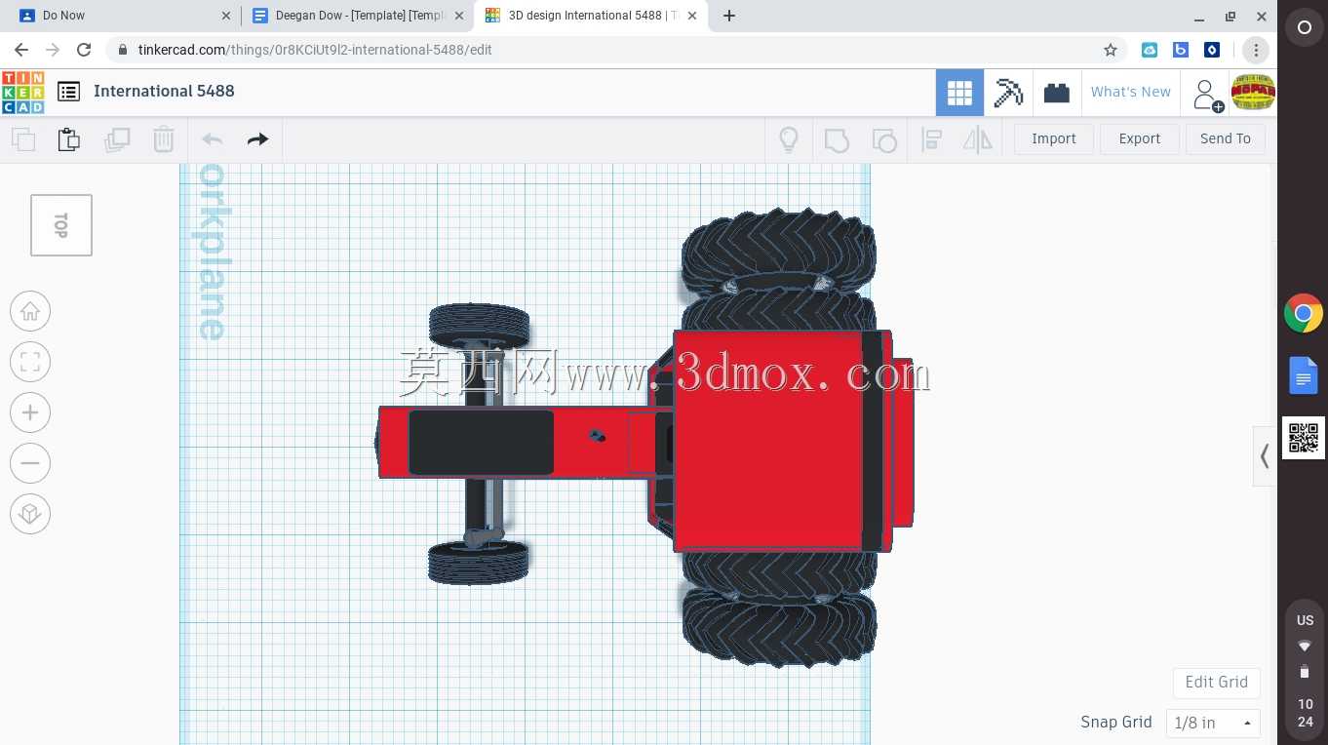Click the dark blue square extension icon
The image size is (1328, 745).
[1212, 50]
